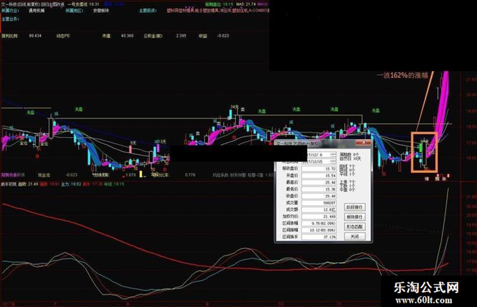Click the 形态匹配 button in the statistics dialog

[355, 227]
